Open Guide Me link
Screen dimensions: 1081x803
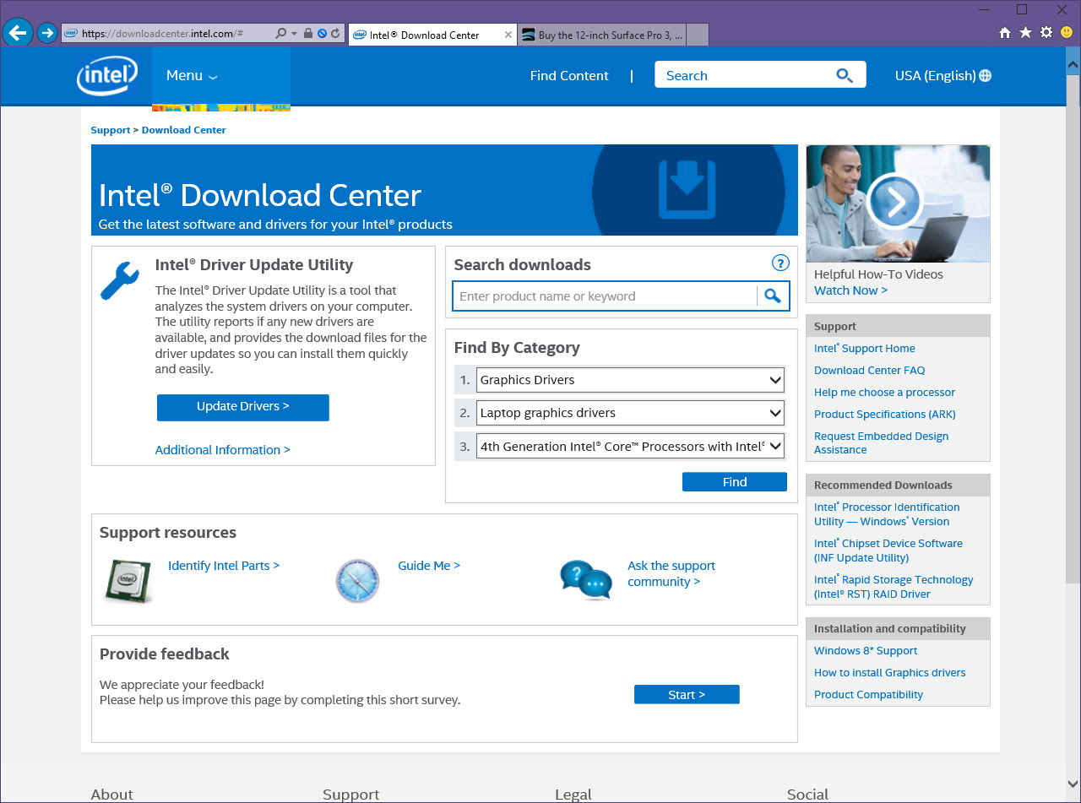(x=429, y=566)
